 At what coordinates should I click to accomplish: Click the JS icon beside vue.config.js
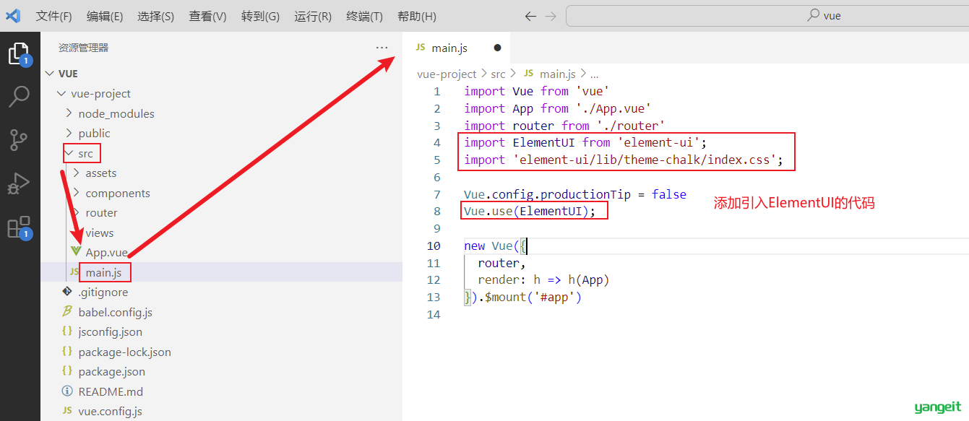67,411
